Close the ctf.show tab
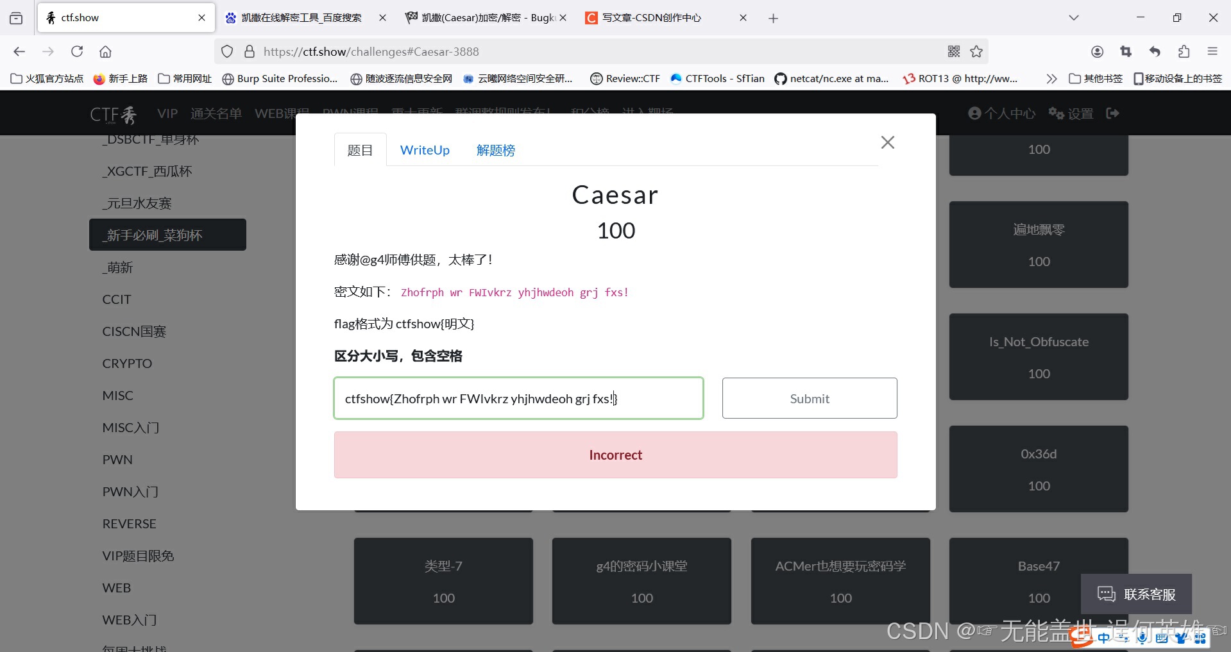Viewport: 1231px width, 652px height. [x=201, y=18]
